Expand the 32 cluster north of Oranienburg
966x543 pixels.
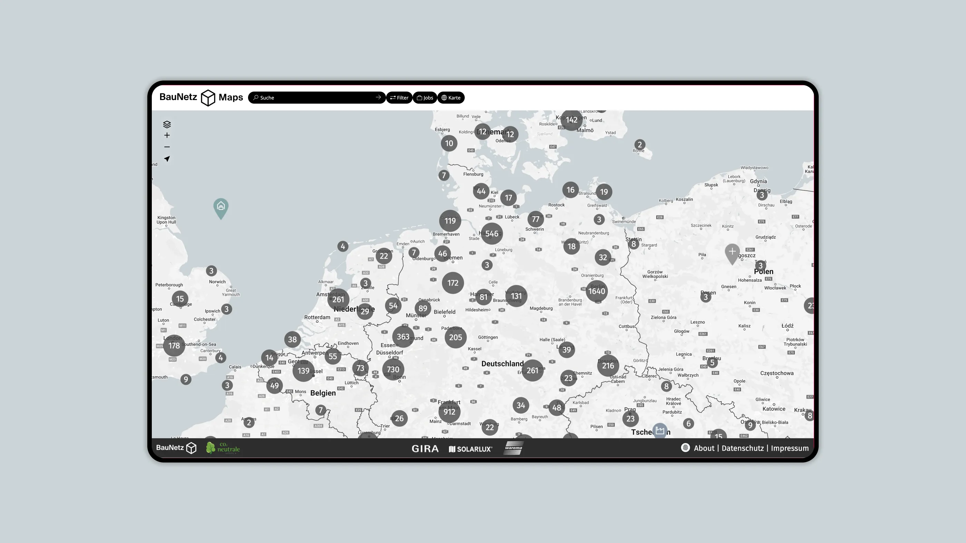tap(603, 258)
